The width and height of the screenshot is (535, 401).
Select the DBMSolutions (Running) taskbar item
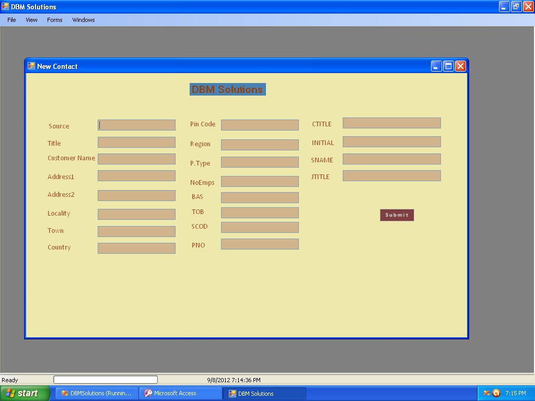click(96, 393)
